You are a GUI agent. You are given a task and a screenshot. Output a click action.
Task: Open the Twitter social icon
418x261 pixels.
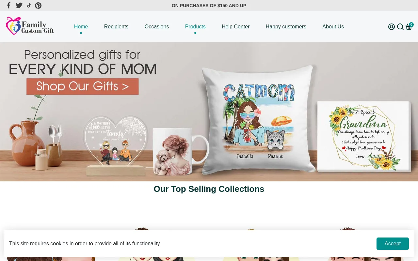click(x=19, y=6)
